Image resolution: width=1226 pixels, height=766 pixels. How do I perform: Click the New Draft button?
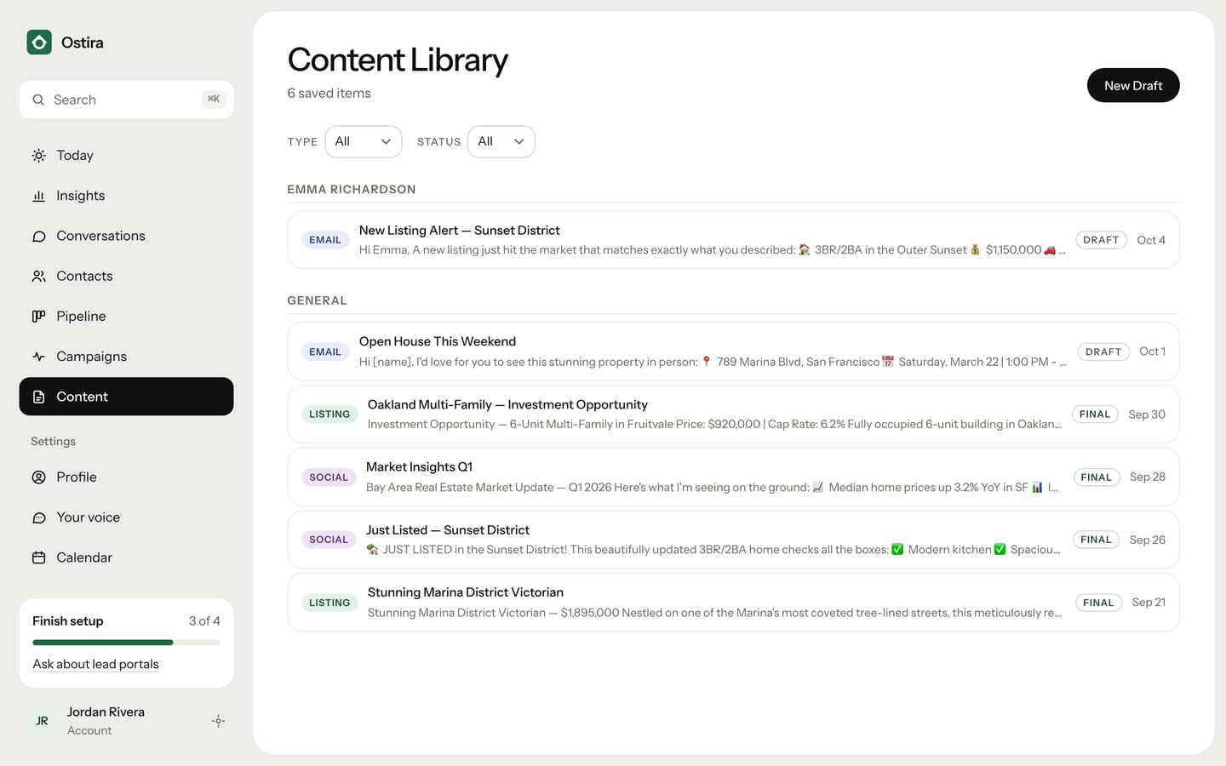pyautogui.click(x=1133, y=85)
